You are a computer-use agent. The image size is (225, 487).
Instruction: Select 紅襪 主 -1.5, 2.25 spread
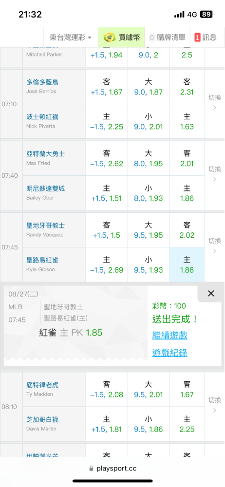click(107, 121)
